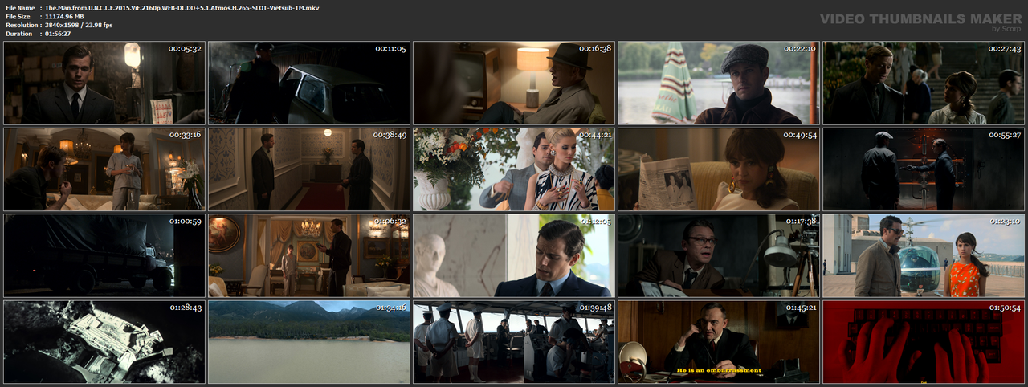Screen dimensions: 1028x387
Task: Select the ship bridge frame at 01:39:48
Action: (514, 341)
